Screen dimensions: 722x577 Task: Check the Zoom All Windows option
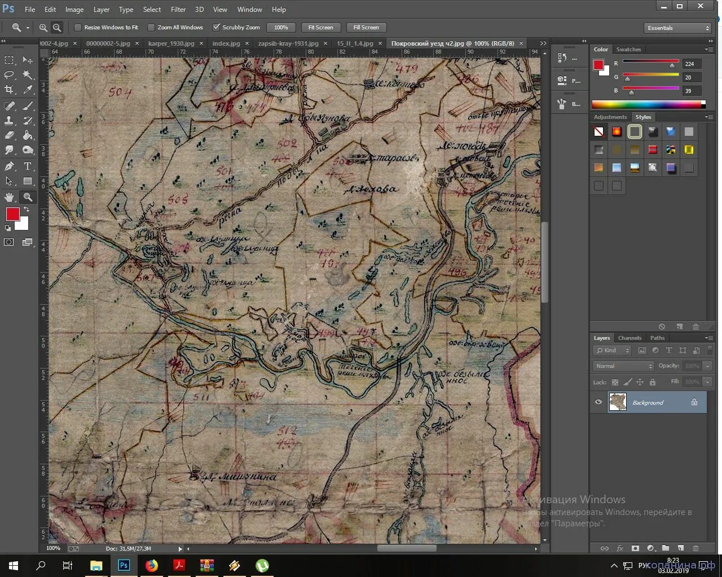[151, 28]
